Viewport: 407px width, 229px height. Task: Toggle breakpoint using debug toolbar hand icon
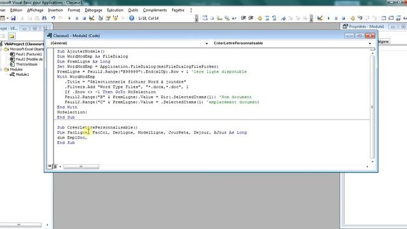tap(352, 18)
